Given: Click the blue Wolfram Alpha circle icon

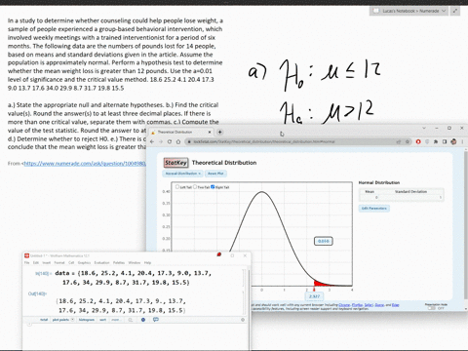Looking at the screenshot, I should pyautogui.click(x=143, y=320).
